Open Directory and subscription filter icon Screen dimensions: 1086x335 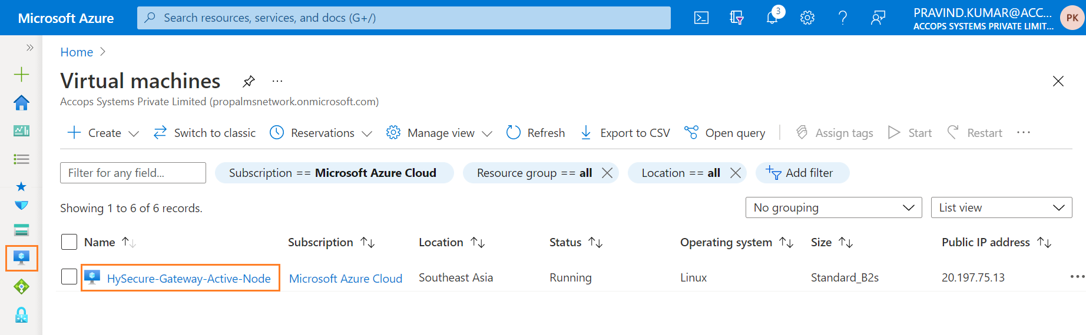[737, 18]
